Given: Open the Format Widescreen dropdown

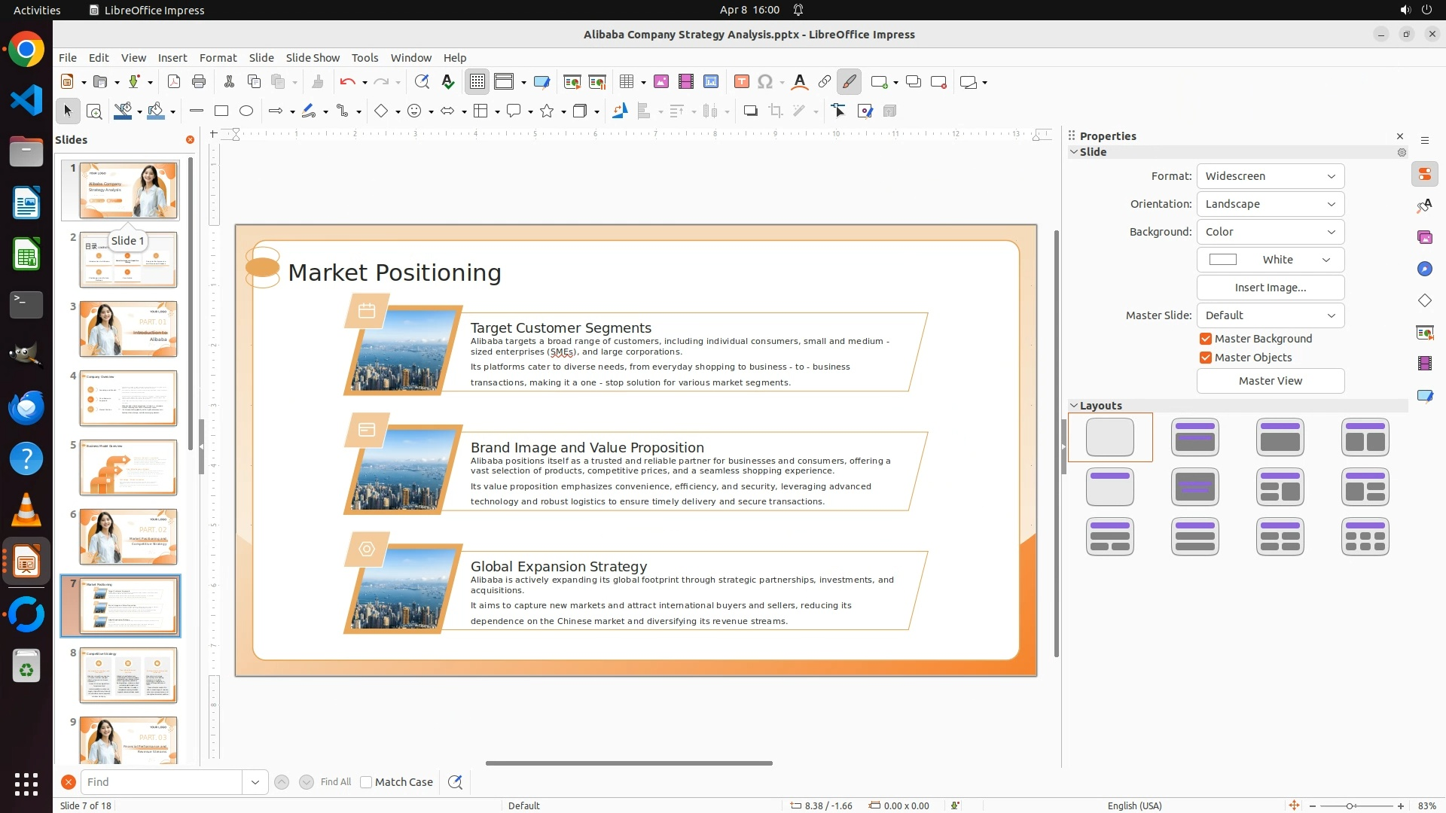Looking at the screenshot, I should pos(1270,176).
